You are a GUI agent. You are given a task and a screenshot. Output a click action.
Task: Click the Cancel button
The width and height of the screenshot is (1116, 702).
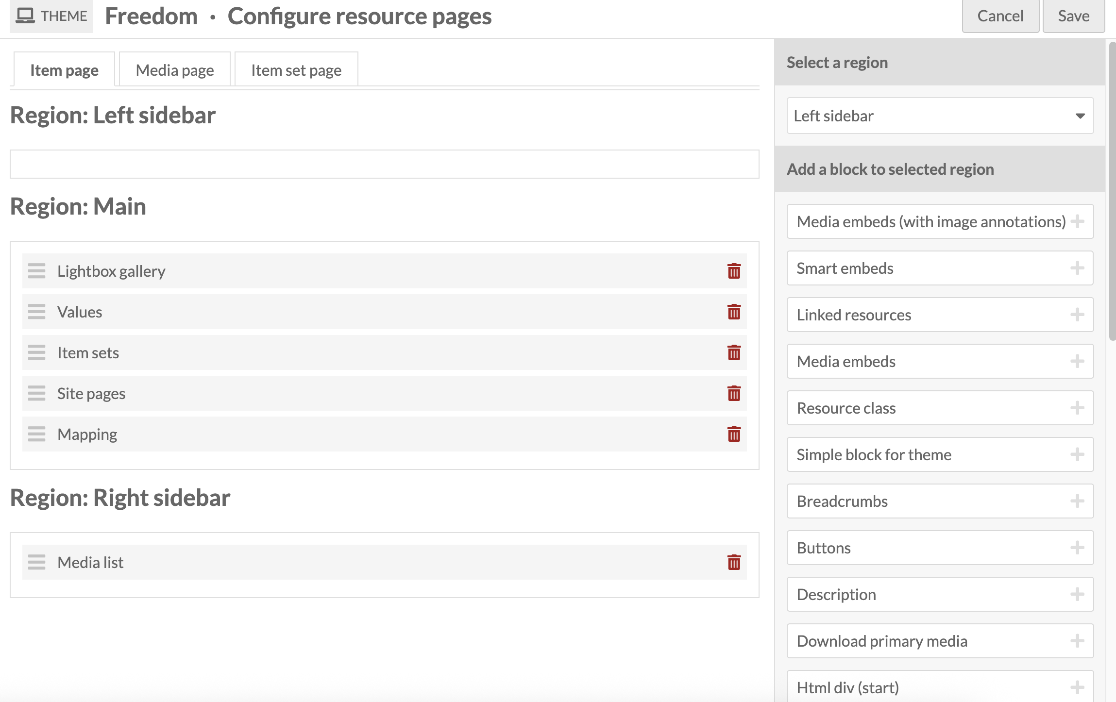(1000, 16)
